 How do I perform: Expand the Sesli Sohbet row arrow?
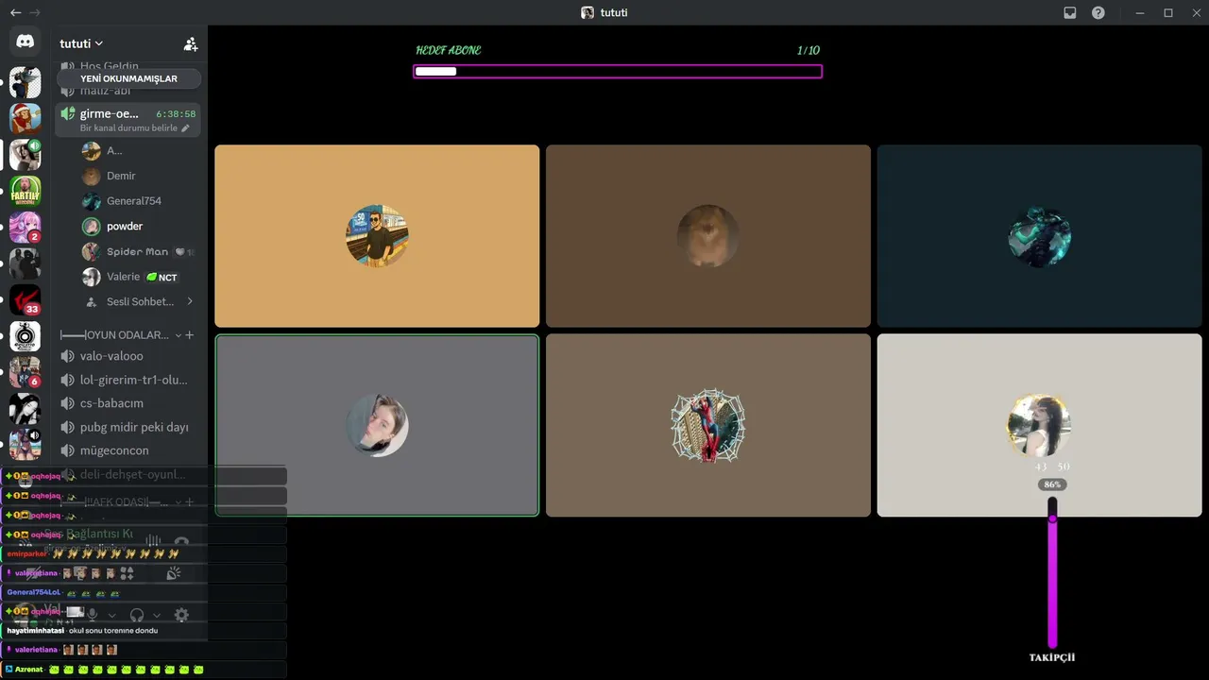[190, 301]
